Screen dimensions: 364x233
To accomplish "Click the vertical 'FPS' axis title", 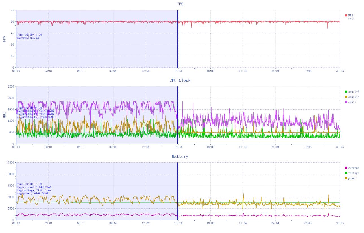I will pos(4,39).
